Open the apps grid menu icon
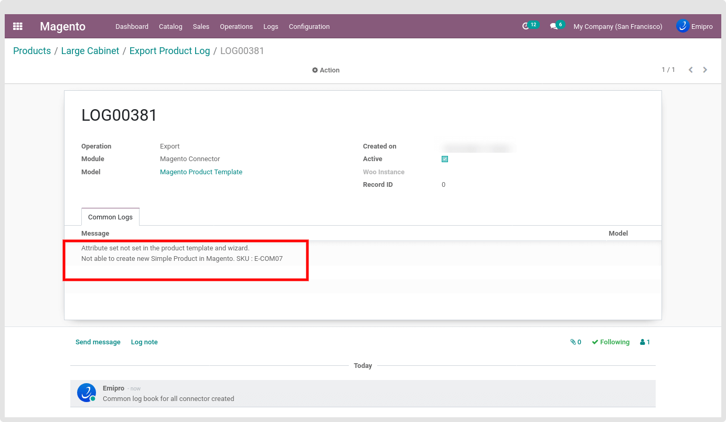The height and width of the screenshot is (422, 726). click(x=18, y=26)
